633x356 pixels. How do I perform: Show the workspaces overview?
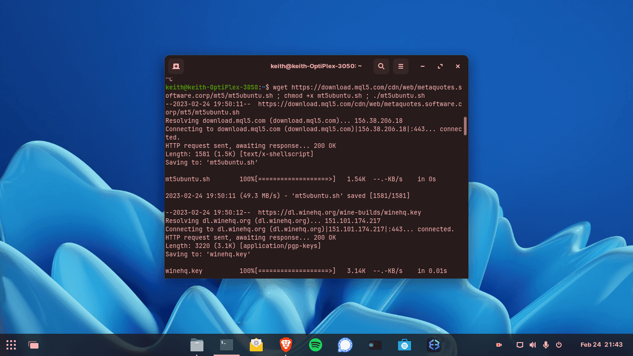click(33, 345)
